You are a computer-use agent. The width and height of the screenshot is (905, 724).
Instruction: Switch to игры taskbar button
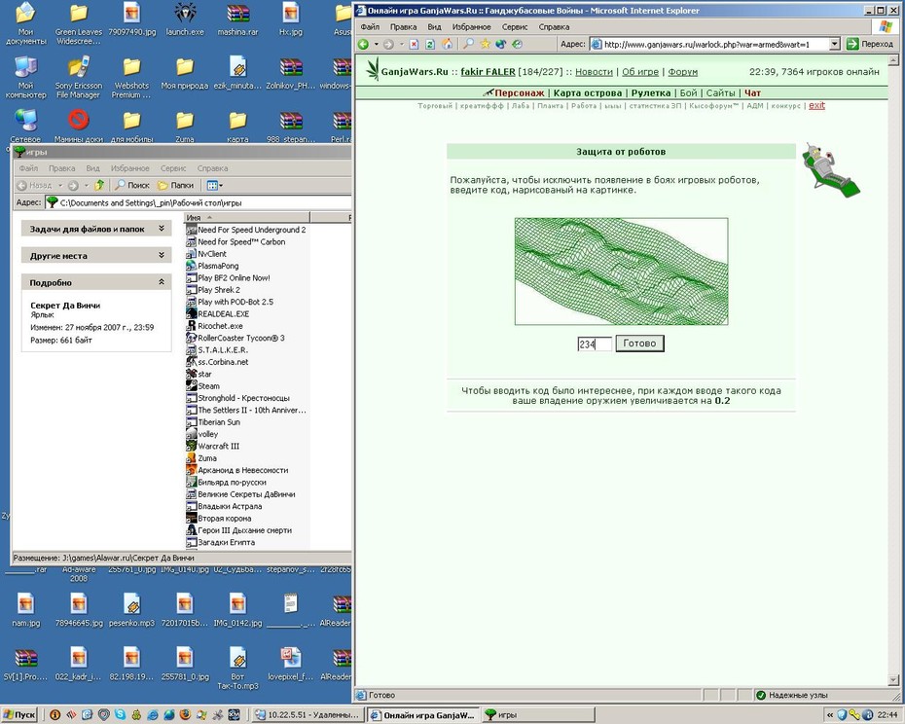coord(538,715)
